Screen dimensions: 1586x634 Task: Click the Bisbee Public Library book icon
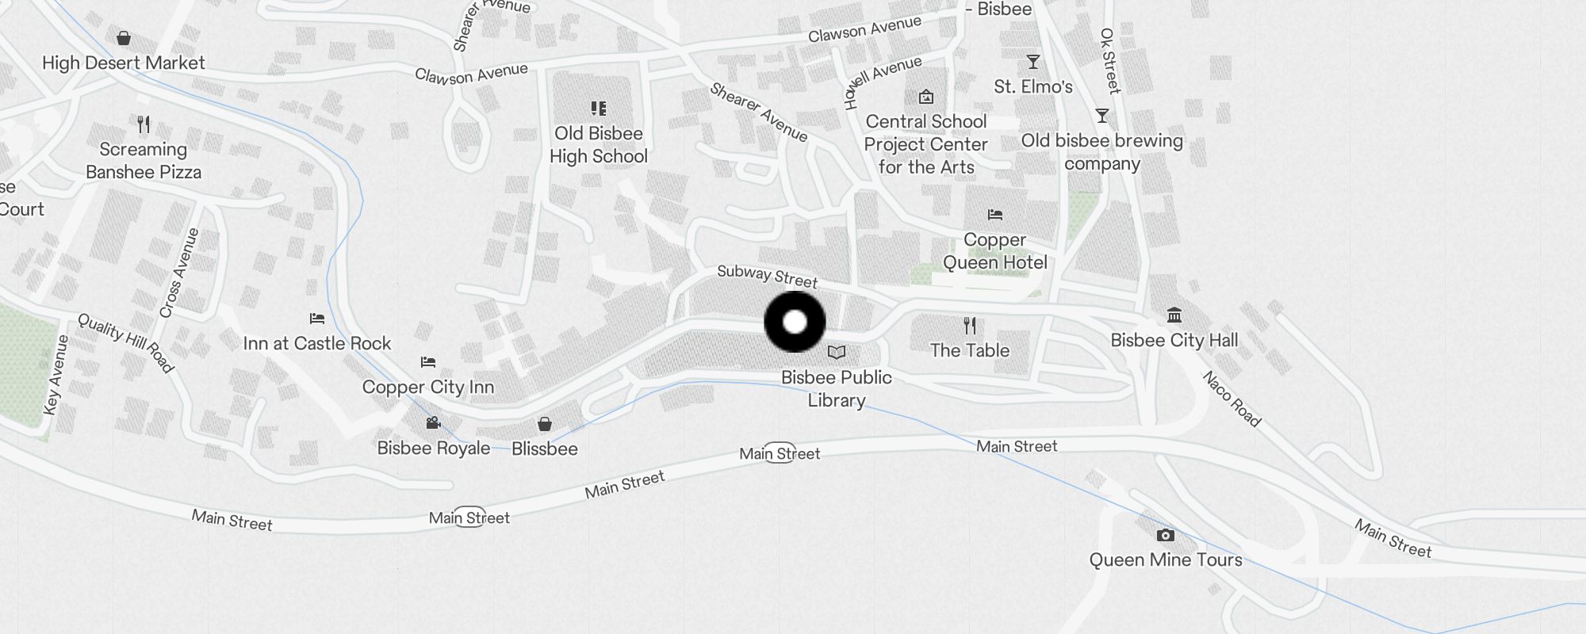coord(837,353)
